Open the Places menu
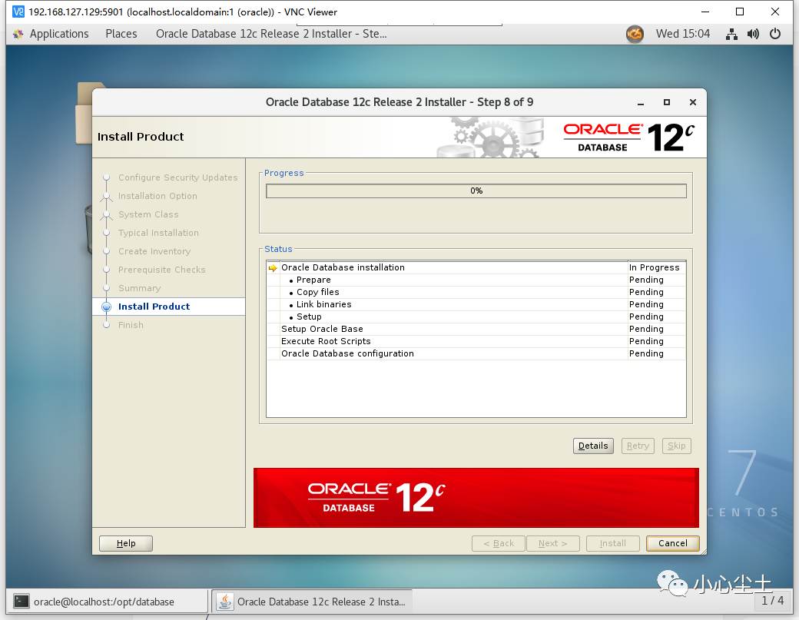Viewport: 799px width, 620px height. coord(121,34)
